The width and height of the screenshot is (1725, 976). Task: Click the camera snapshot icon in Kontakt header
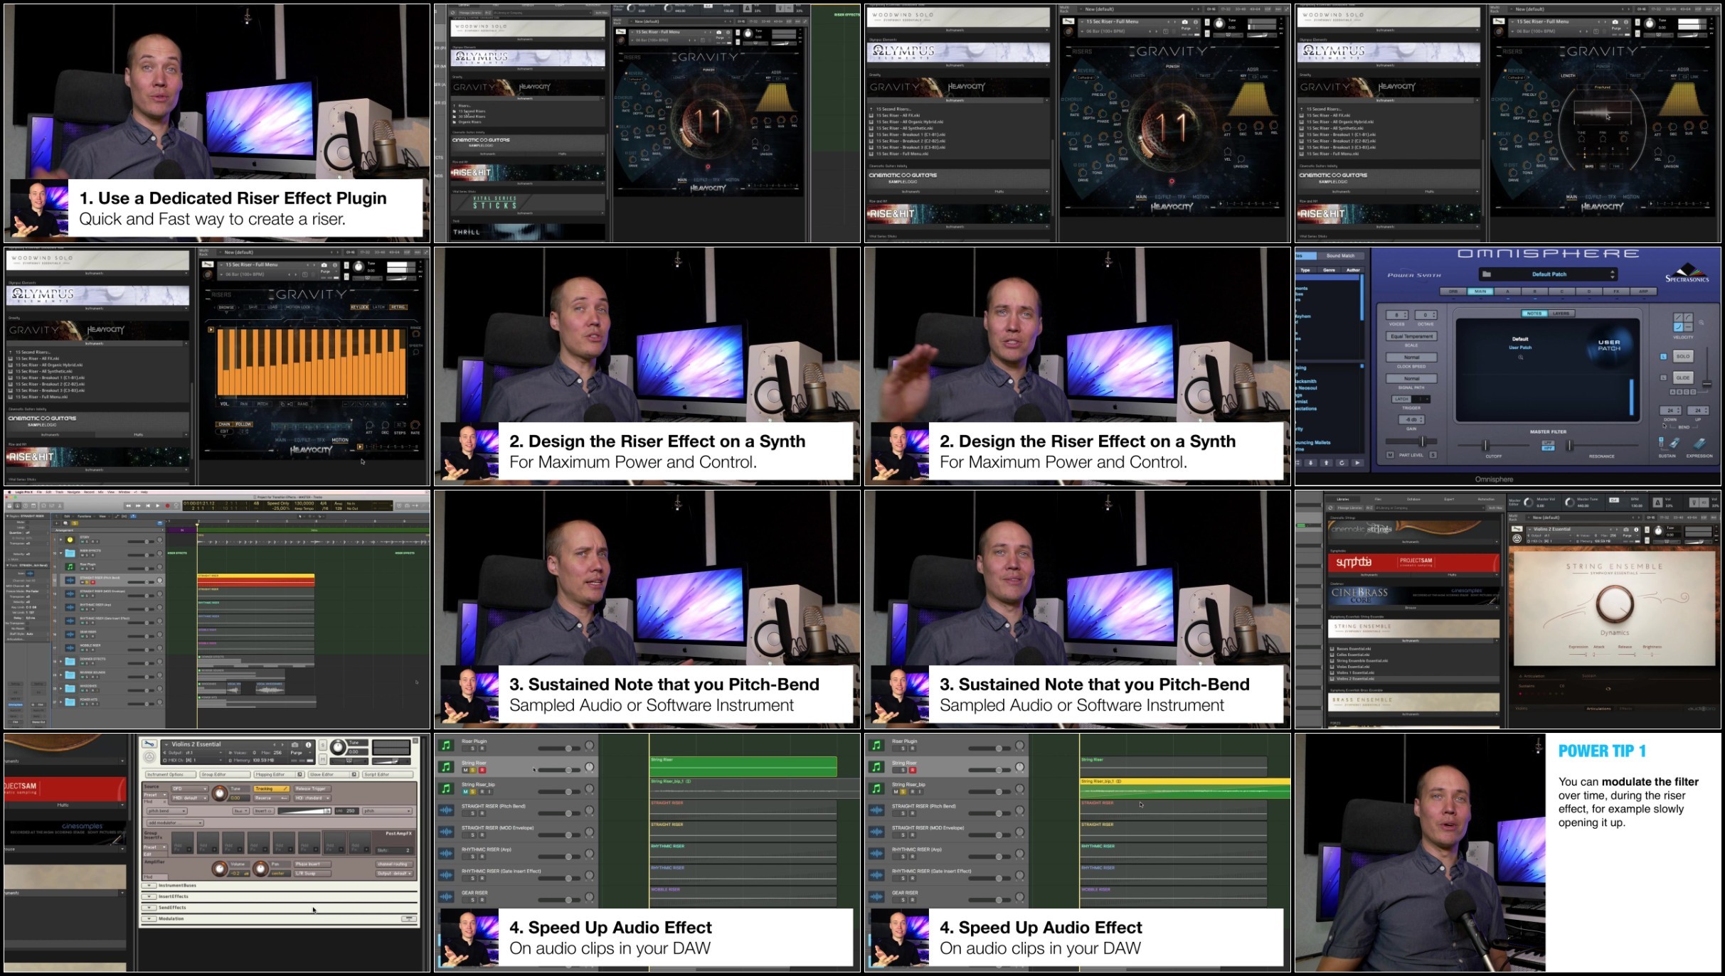click(295, 745)
